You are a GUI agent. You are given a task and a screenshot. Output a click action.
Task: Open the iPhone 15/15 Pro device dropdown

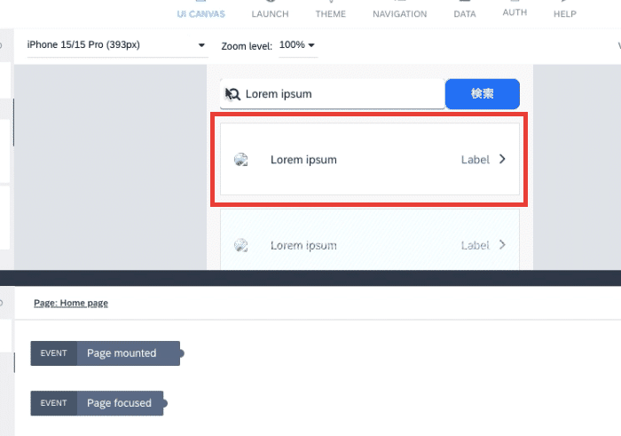click(117, 44)
